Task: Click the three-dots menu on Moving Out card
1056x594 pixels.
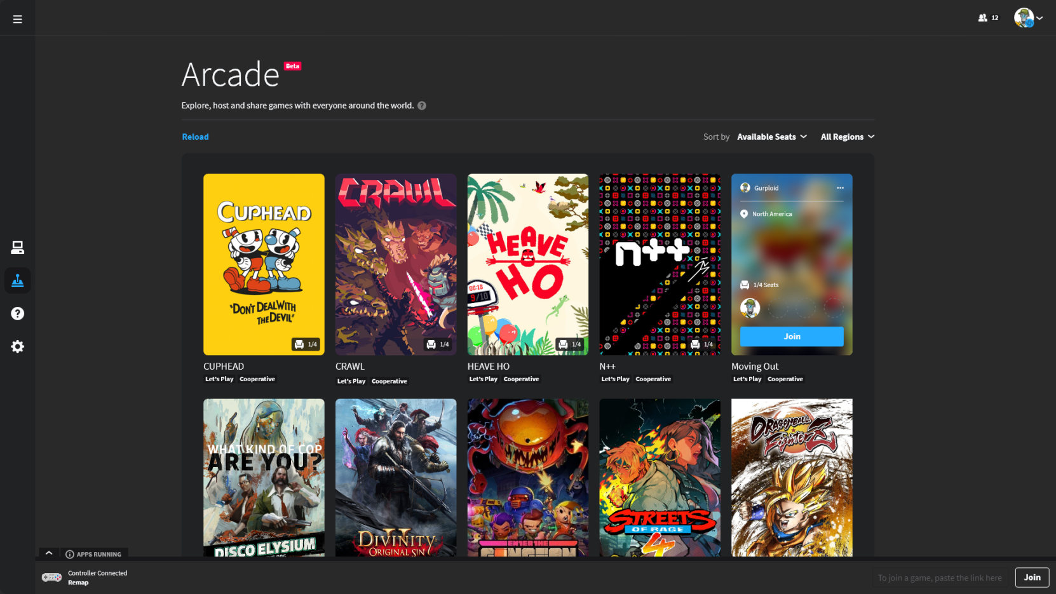Action: pos(840,188)
